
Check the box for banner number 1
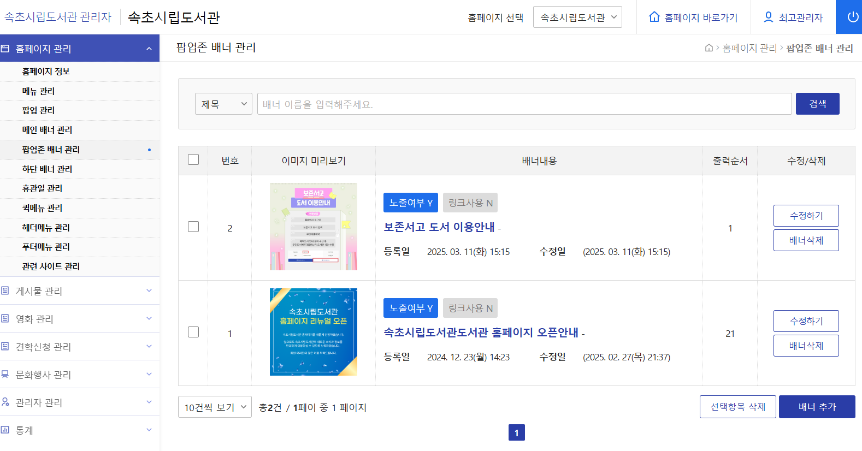[193, 332]
